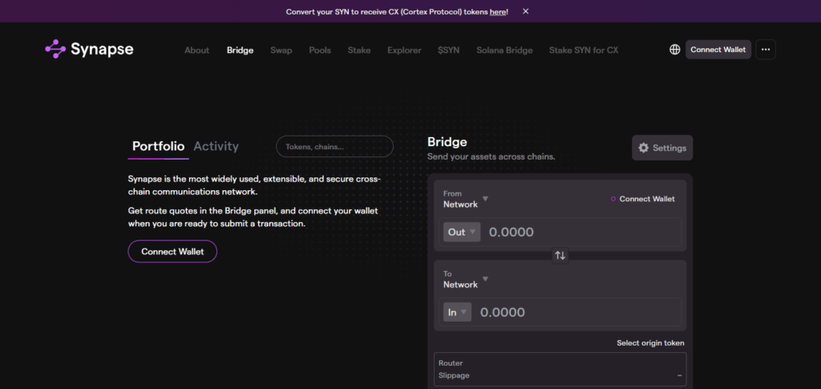
Task: Open the Out token selector
Action: 462,232
